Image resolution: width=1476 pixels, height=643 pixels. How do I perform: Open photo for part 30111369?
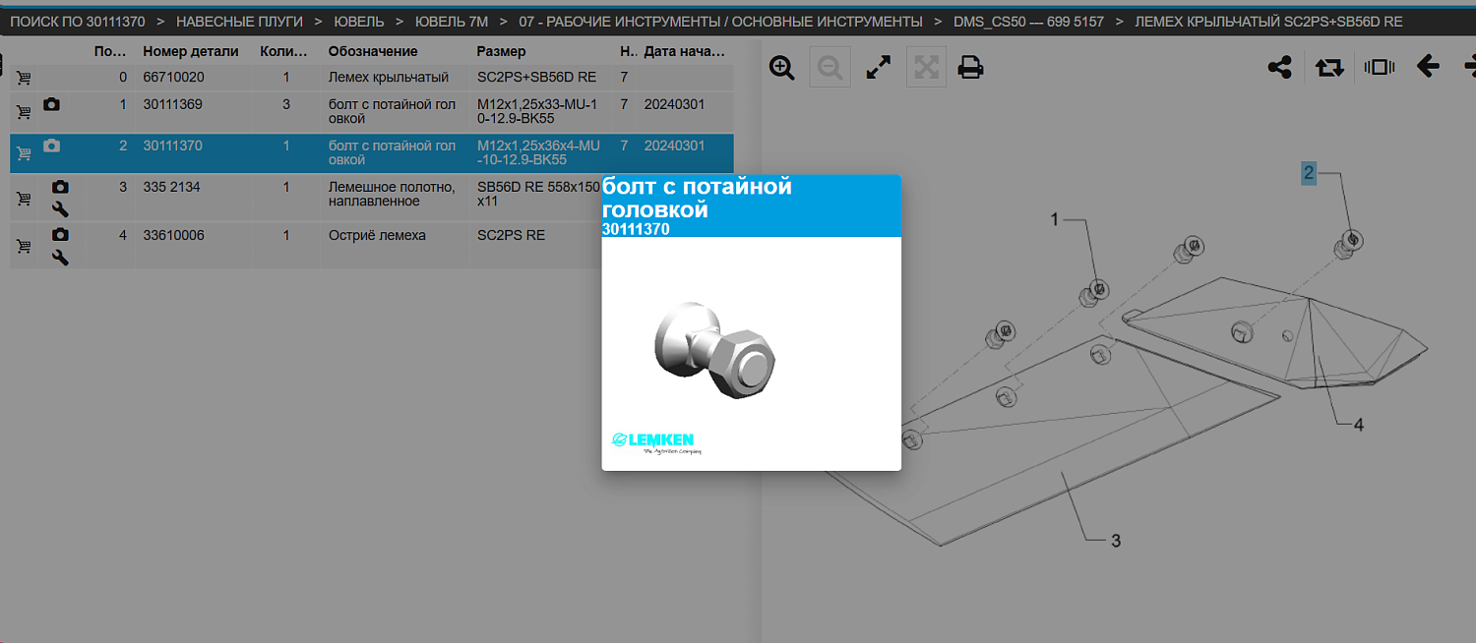(x=52, y=104)
